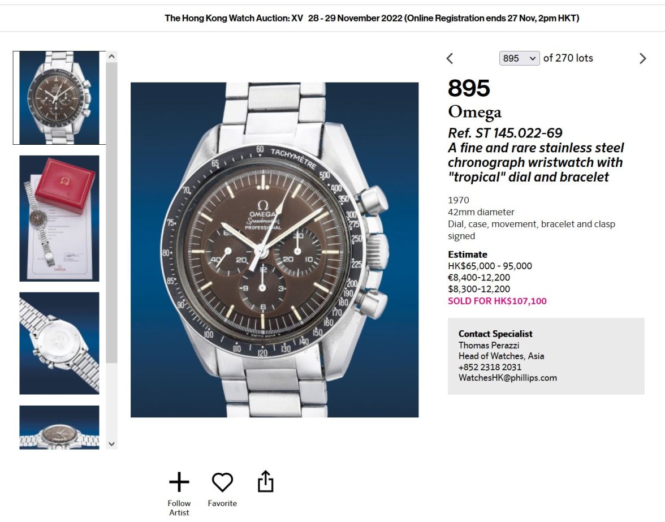Click the WatchesHK@phillips.com email link
The height and width of the screenshot is (522, 665).
508,378
